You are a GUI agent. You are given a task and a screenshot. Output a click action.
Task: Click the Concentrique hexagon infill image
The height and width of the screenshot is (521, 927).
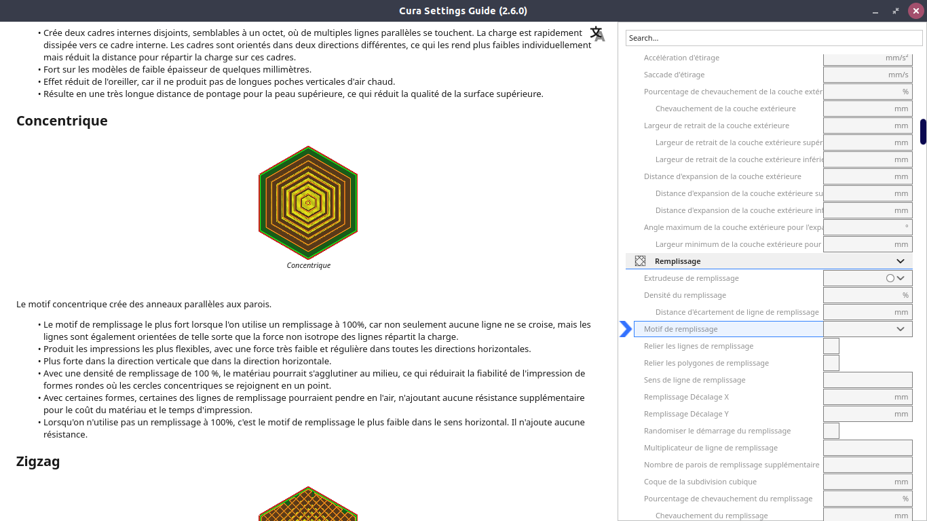308,203
